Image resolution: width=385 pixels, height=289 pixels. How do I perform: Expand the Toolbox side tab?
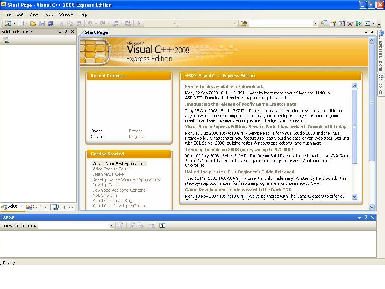coord(381,85)
